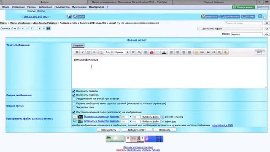Click the slider control in the top right

point(263,7)
